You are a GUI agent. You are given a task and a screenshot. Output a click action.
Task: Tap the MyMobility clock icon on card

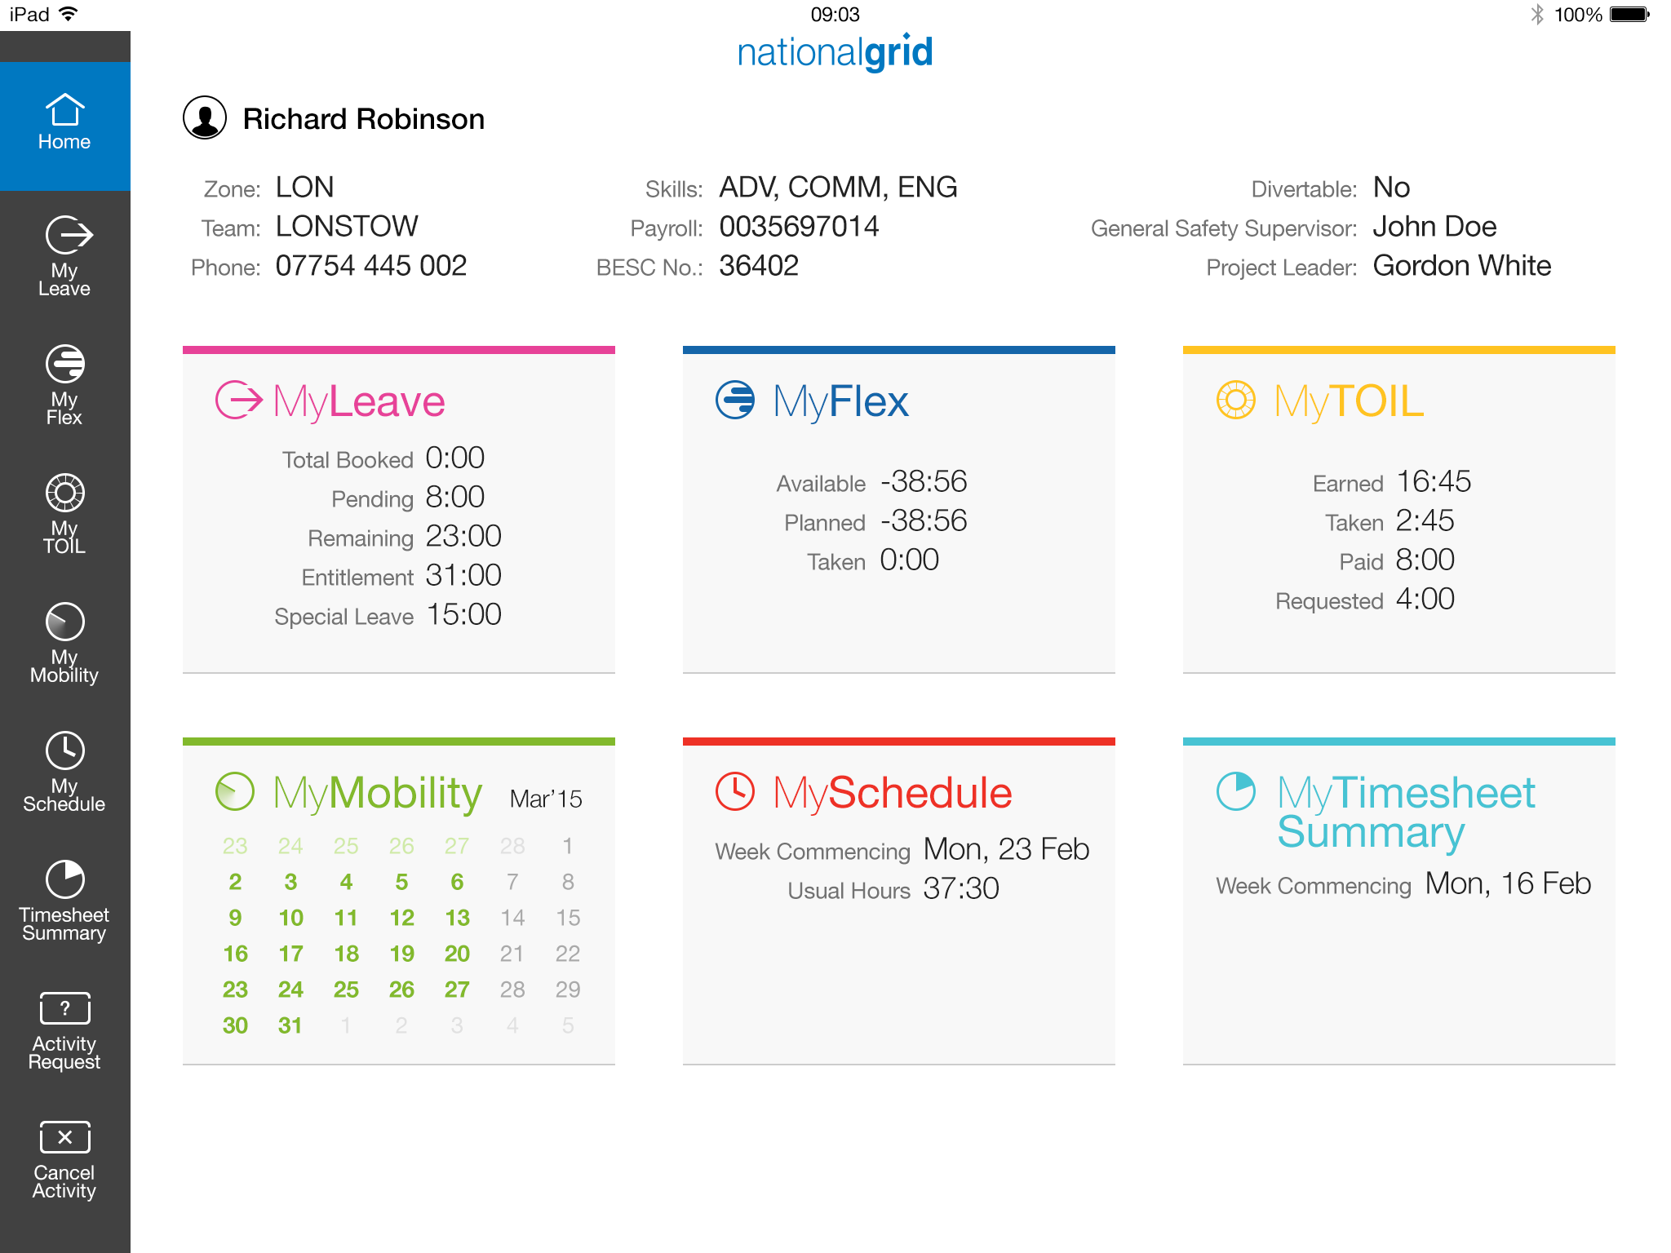click(235, 791)
